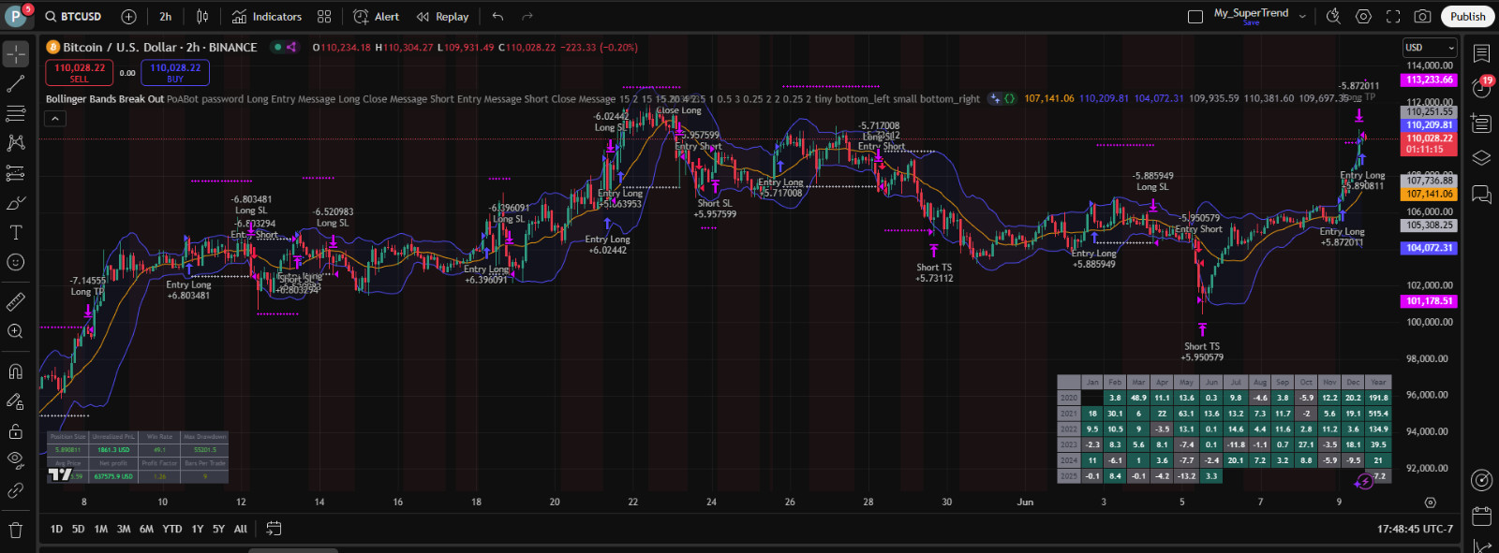Viewport: 1499px width, 553px height.
Task: Open the layout setup square icon
Action: click(x=1195, y=16)
